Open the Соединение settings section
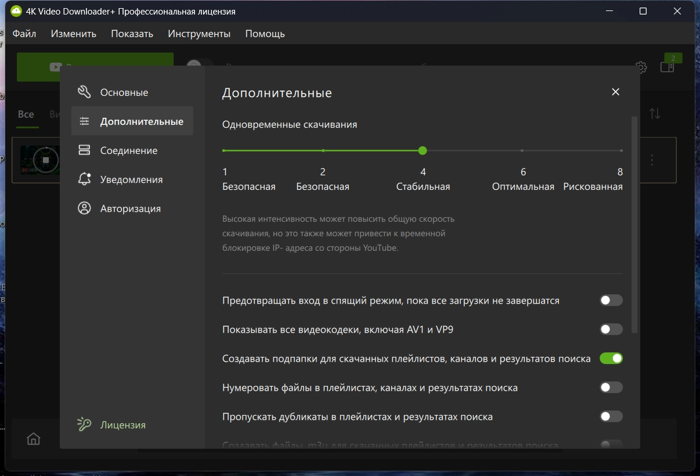This screenshot has width=700, height=476. point(132,150)
